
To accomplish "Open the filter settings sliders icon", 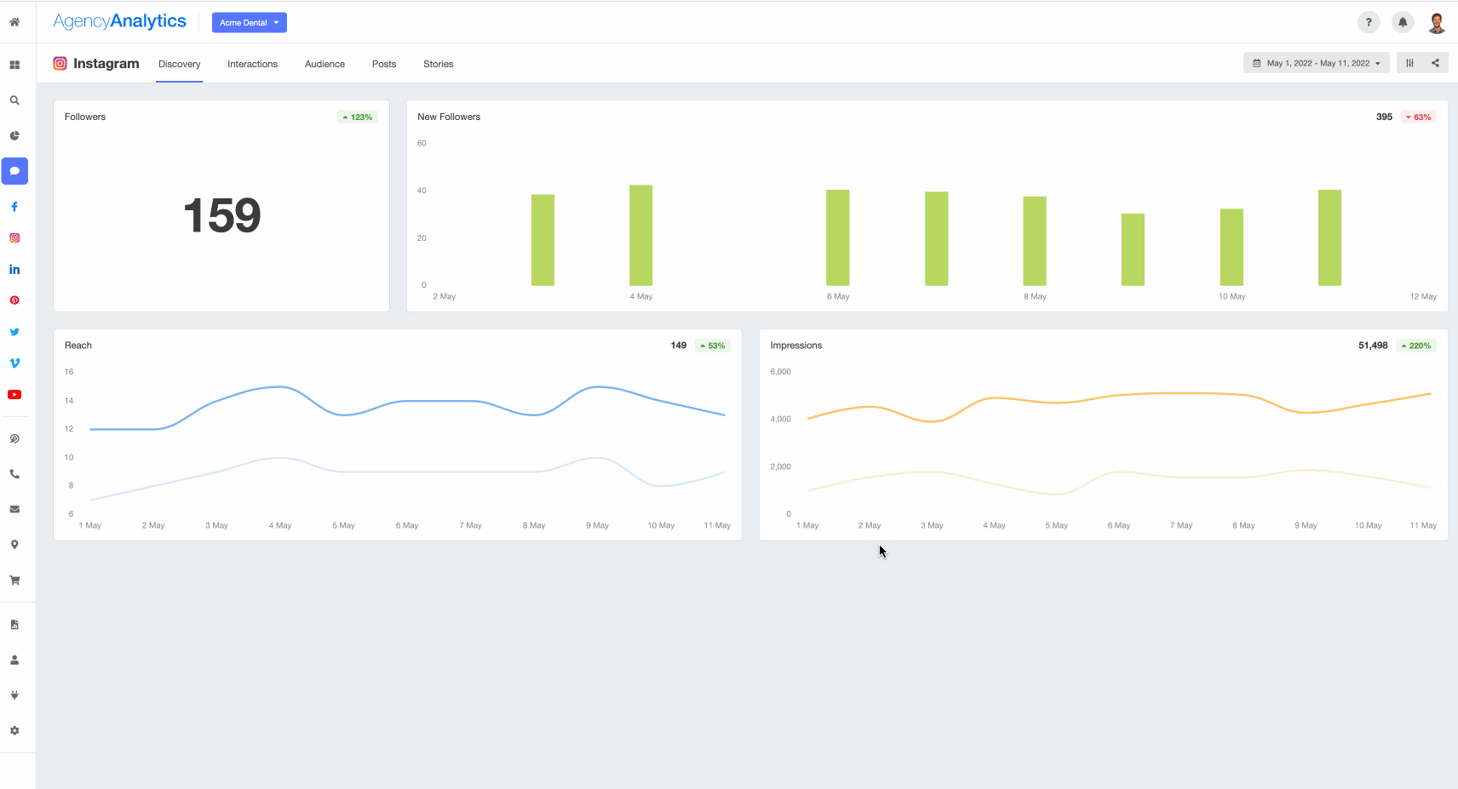I will pos(1409,62).
